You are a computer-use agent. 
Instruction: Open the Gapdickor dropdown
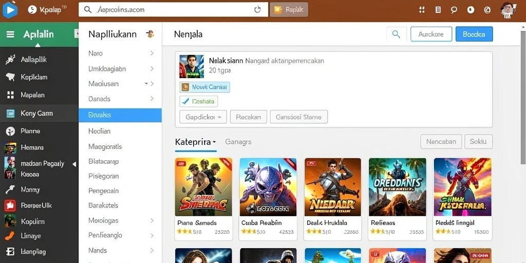coord(203,117)
